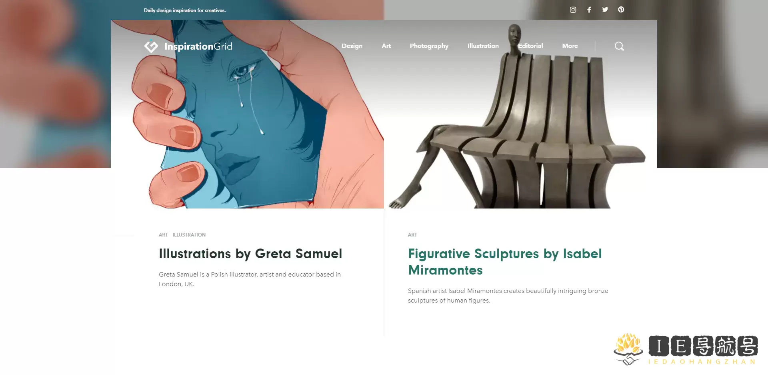Select the ILLUSTRATION category tag
Screen dimensions: 768x375
(189, 235)
